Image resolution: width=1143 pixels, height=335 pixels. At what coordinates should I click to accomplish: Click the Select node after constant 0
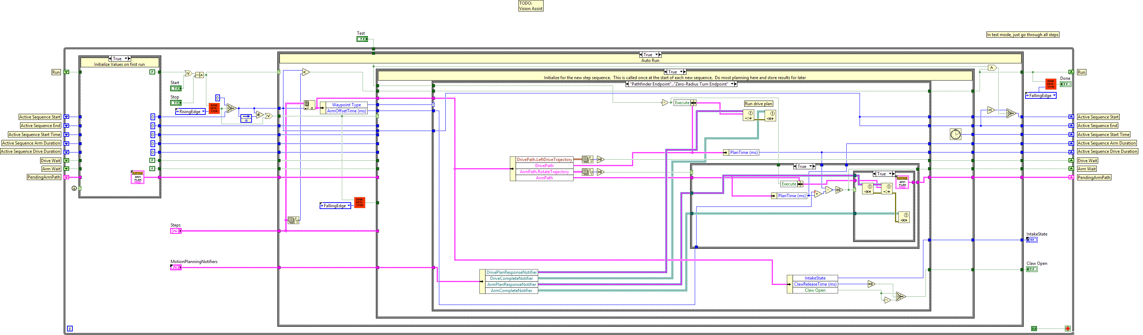[231, 108]
